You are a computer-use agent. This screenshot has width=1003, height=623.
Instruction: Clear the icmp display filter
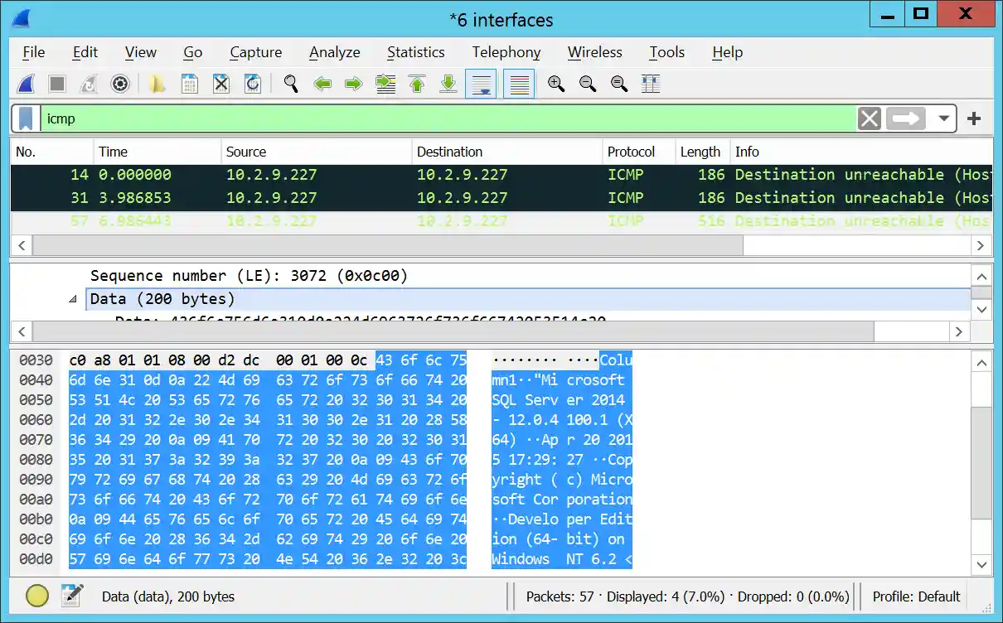870,118
